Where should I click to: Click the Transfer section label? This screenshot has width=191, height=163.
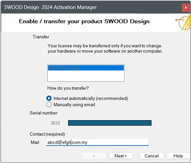tap(41, 37)
